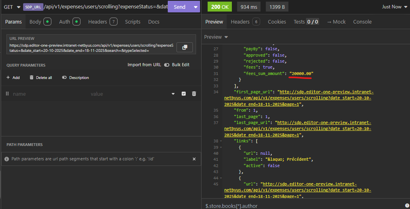This screenshot has height=209, width=410.
Task: Click the JSONPath filter input field
Action: point(303,206)
